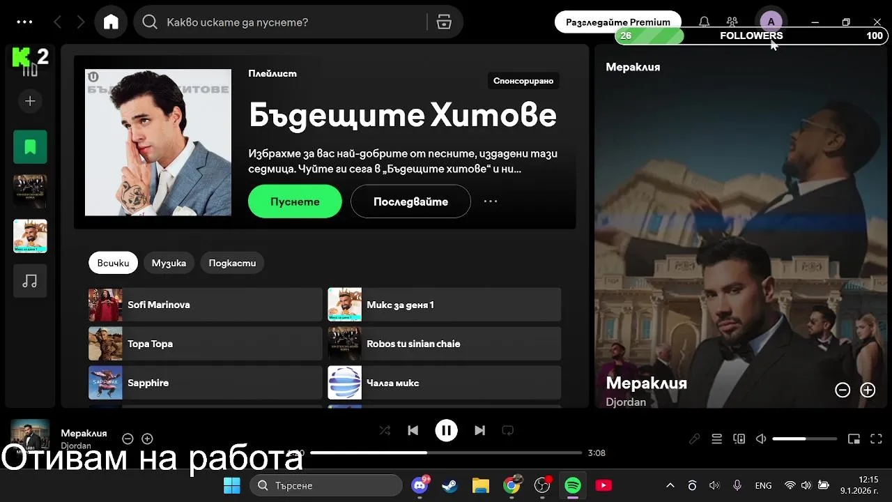892x502 pixels.
Task: Expand hidden tray icons chevron
Action: [670, 485]
